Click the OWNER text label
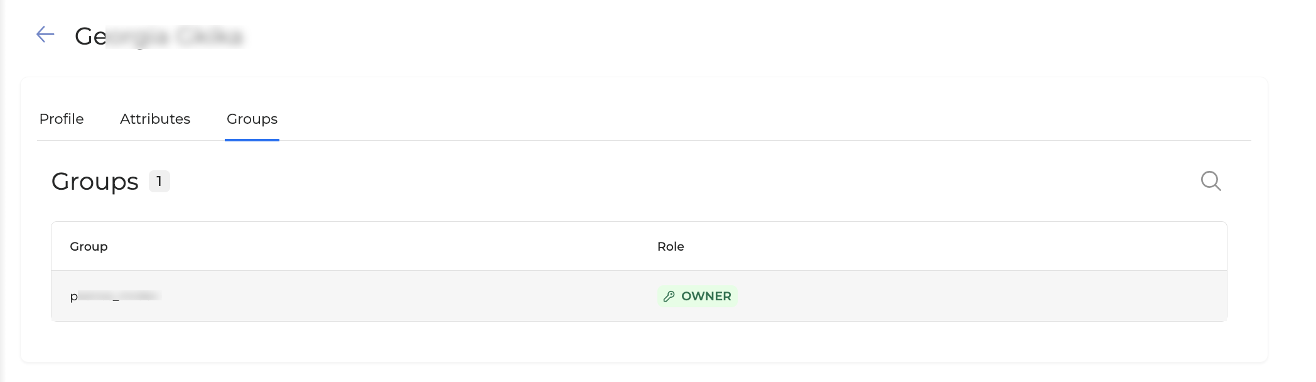The height and width of the screenshot is (382, 1316). (x=706, y=296)
